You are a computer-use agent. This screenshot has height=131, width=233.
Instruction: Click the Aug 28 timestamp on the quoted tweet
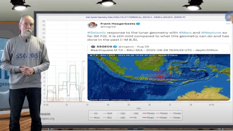143,47
